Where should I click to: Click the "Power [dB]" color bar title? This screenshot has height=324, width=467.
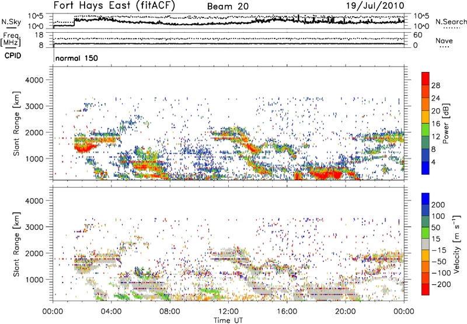pos(445,123)
